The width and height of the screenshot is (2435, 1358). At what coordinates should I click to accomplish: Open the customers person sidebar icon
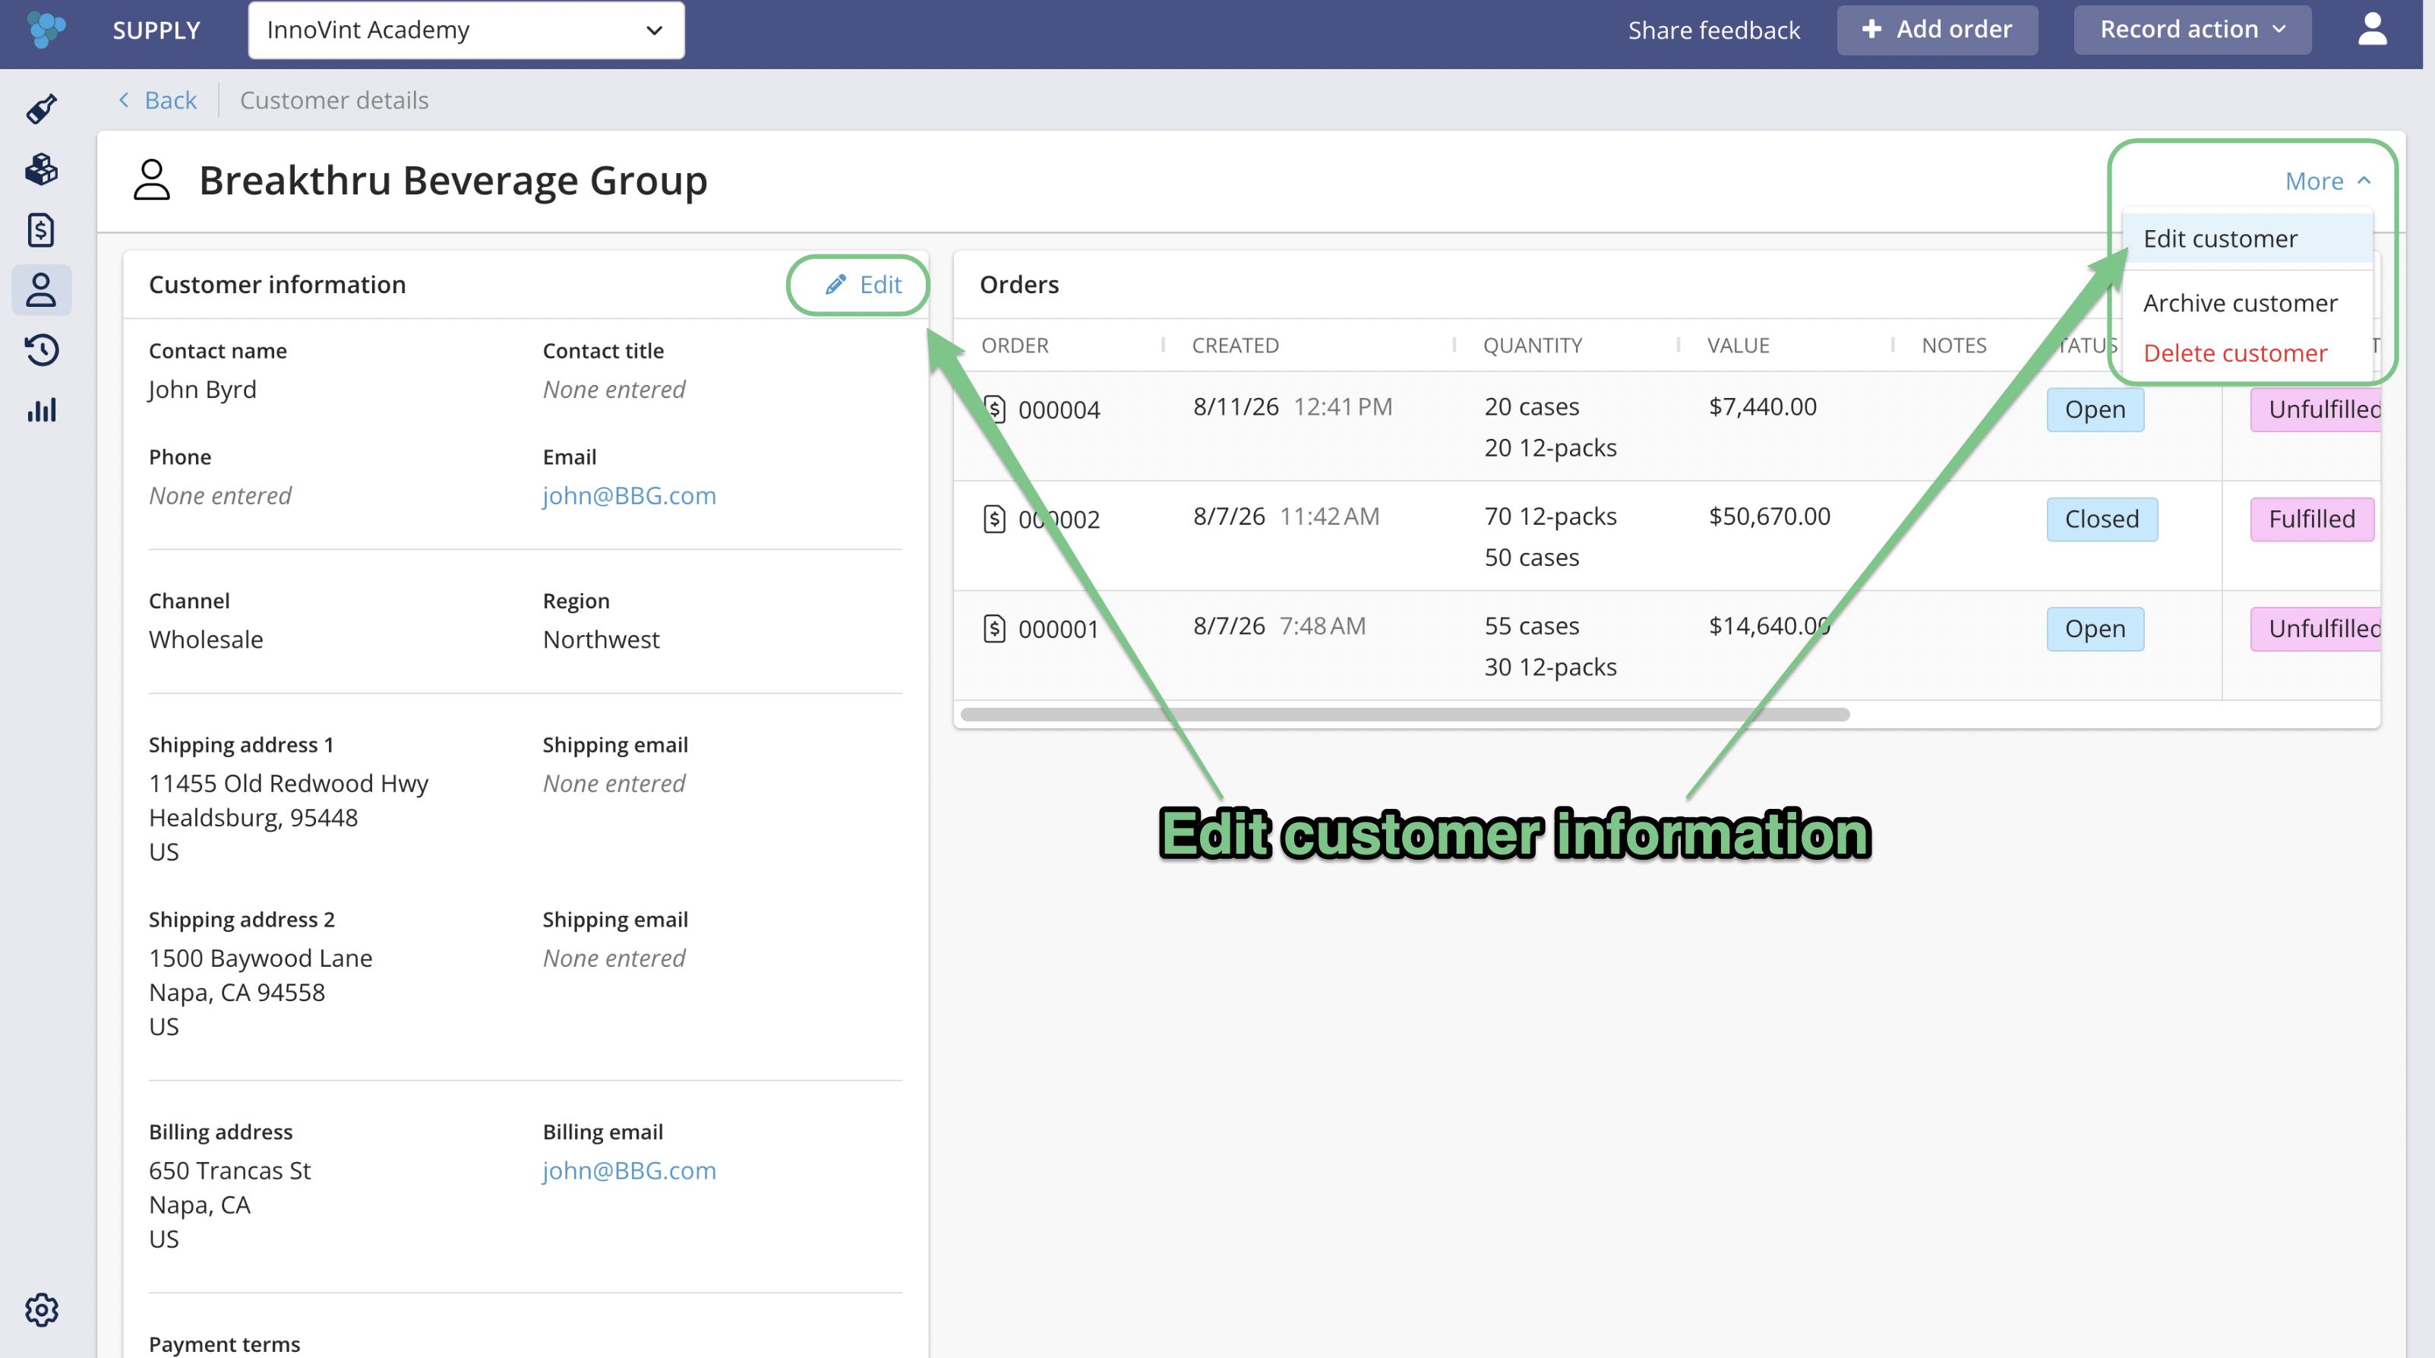tap(42, 290)
